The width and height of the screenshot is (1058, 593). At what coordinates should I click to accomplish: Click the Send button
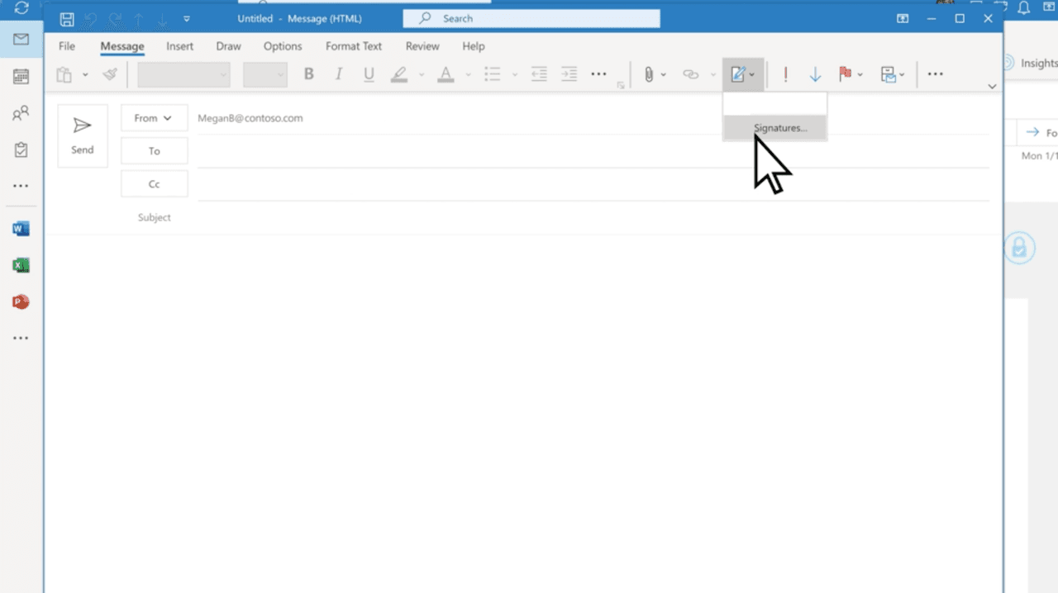click(82, 135)
